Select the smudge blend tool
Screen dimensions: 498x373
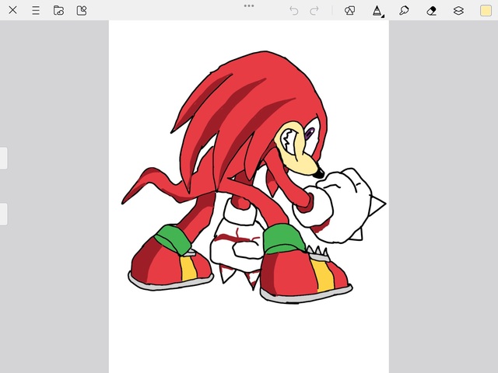(x=404, y=11)
